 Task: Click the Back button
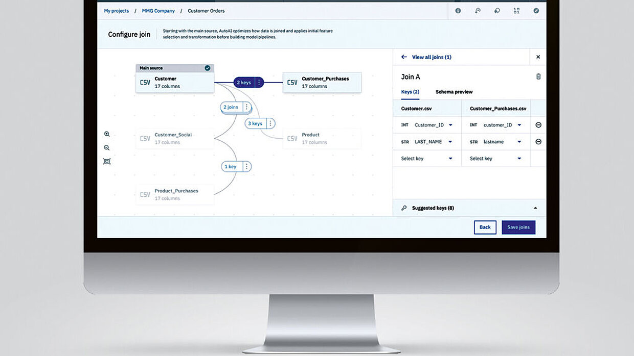pyautogui.click(x=485, y=227)
